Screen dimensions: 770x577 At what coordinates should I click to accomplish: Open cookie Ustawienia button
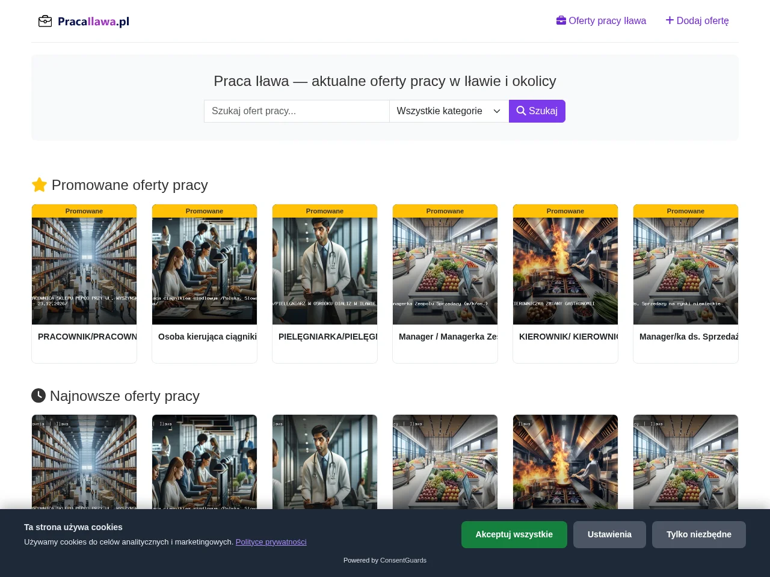609,534
